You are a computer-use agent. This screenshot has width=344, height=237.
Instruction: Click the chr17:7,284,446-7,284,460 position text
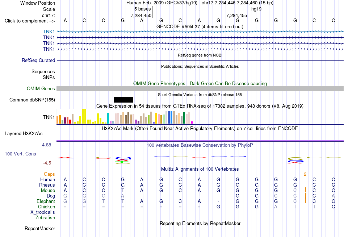[230, 3]
